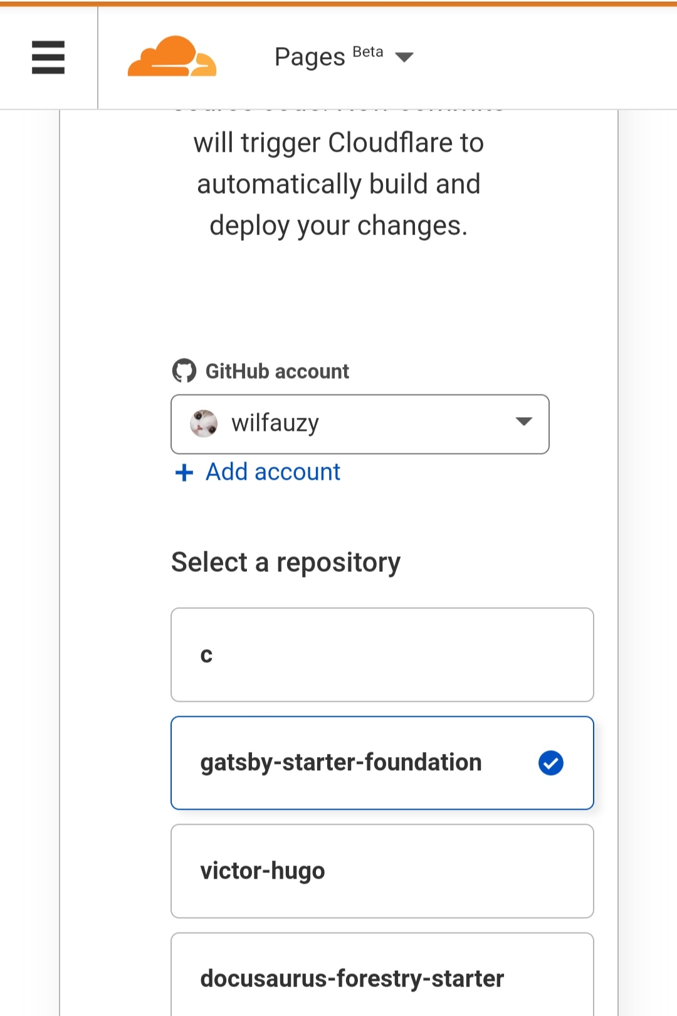Click the Select a repository heading
677x1016 pixels.
[286, 562]
